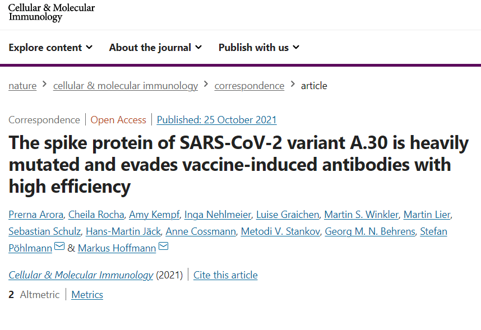Navigate to correspondence breadcrumb
Screen dimensions: 481x330
[249, 86]
